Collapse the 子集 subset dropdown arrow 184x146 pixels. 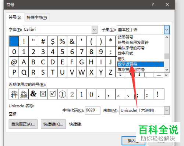tap(167, 30)
